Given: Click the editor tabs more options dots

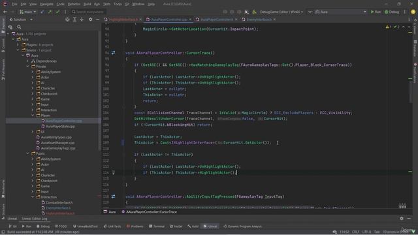Looking at the screenshot, I should point(409,20).
